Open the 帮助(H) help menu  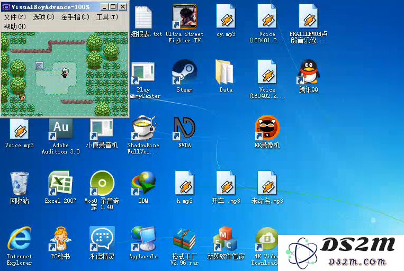(15, 26)
